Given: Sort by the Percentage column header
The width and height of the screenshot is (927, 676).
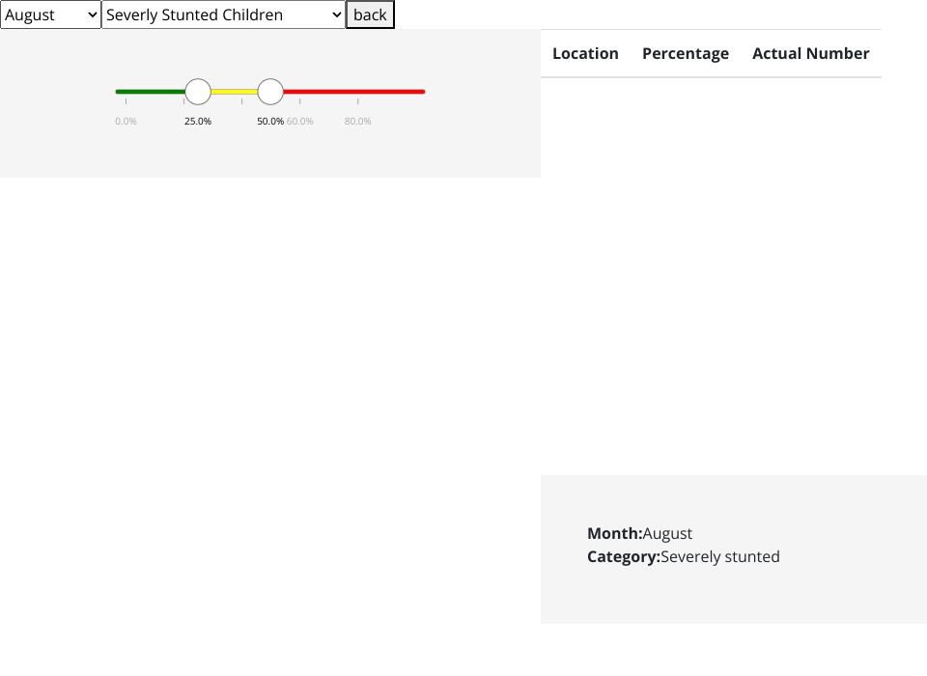Looking at the screenshot, I should [686, 54].
